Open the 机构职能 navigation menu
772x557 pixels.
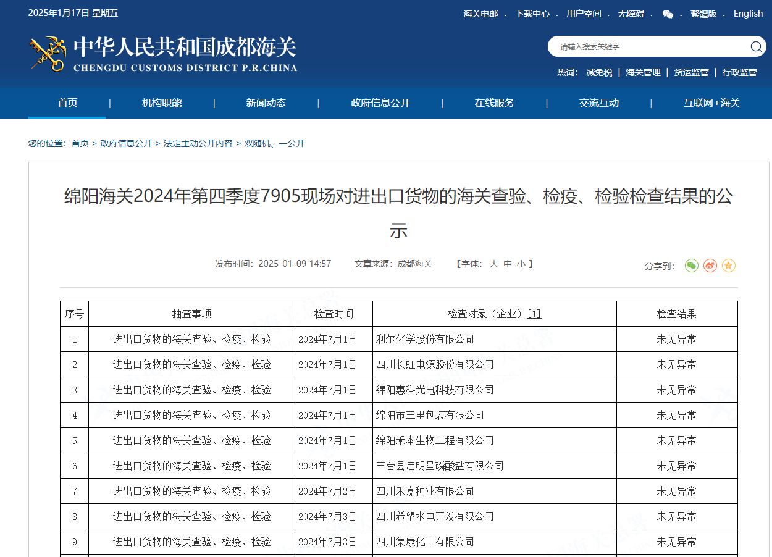(162, 103)
